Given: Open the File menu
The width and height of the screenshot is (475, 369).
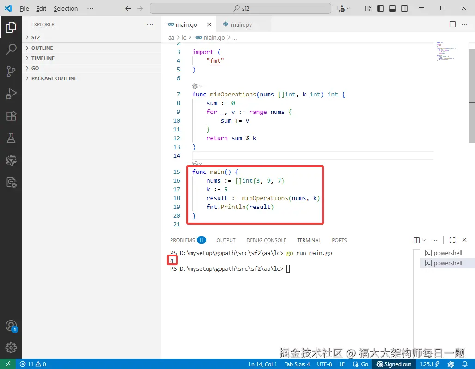Looking at the screenshot, I should pyautogui.click(x=24, y=8).
